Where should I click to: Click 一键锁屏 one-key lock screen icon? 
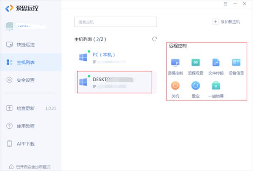[x=216, y=86]
